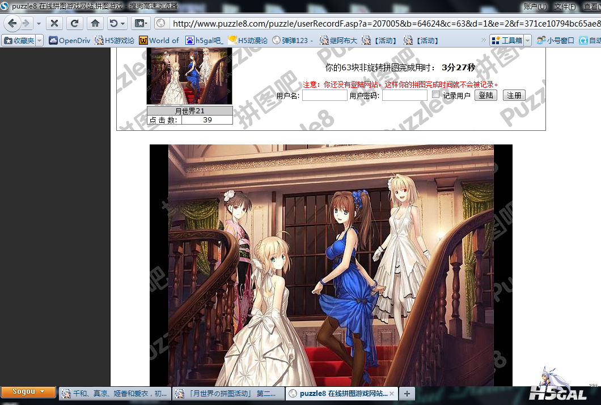Click the 用户名 username input field

coord(324,96)
